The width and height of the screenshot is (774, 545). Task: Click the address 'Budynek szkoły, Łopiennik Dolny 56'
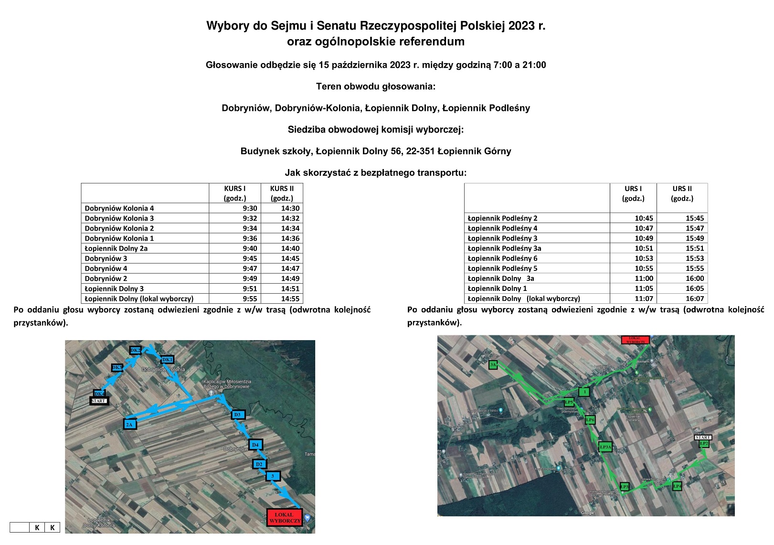point(376,151)
